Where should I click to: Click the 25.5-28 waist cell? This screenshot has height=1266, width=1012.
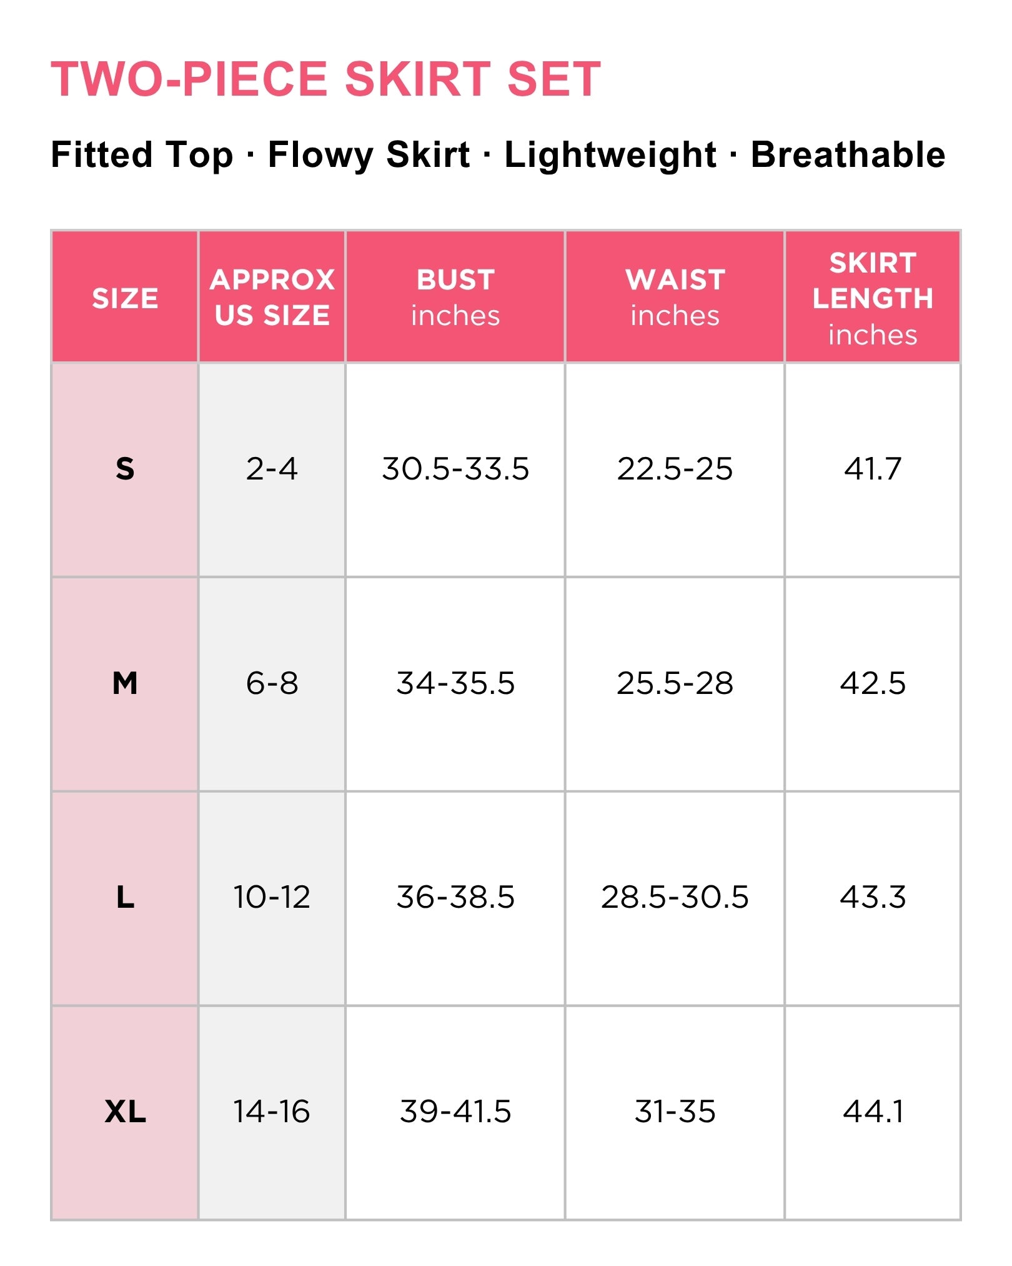click(675, 684)
